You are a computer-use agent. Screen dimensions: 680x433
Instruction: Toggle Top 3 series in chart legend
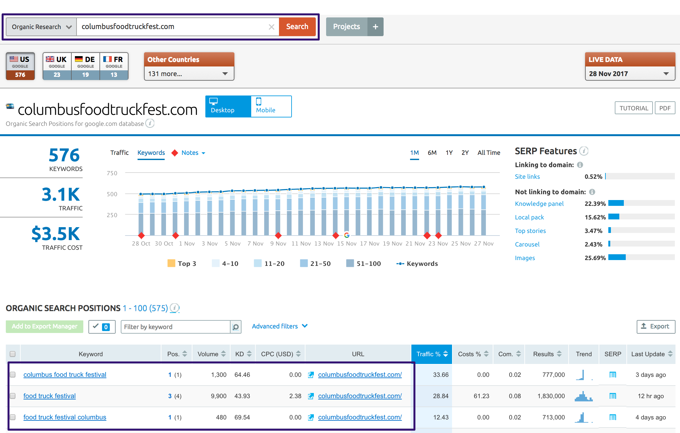[182, 264]
